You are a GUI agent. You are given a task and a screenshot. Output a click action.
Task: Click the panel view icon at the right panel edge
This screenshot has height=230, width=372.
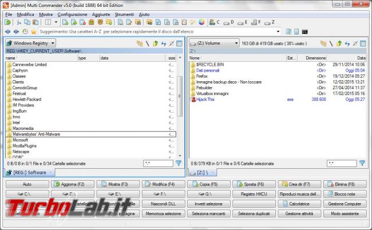(x=363, y=43)
